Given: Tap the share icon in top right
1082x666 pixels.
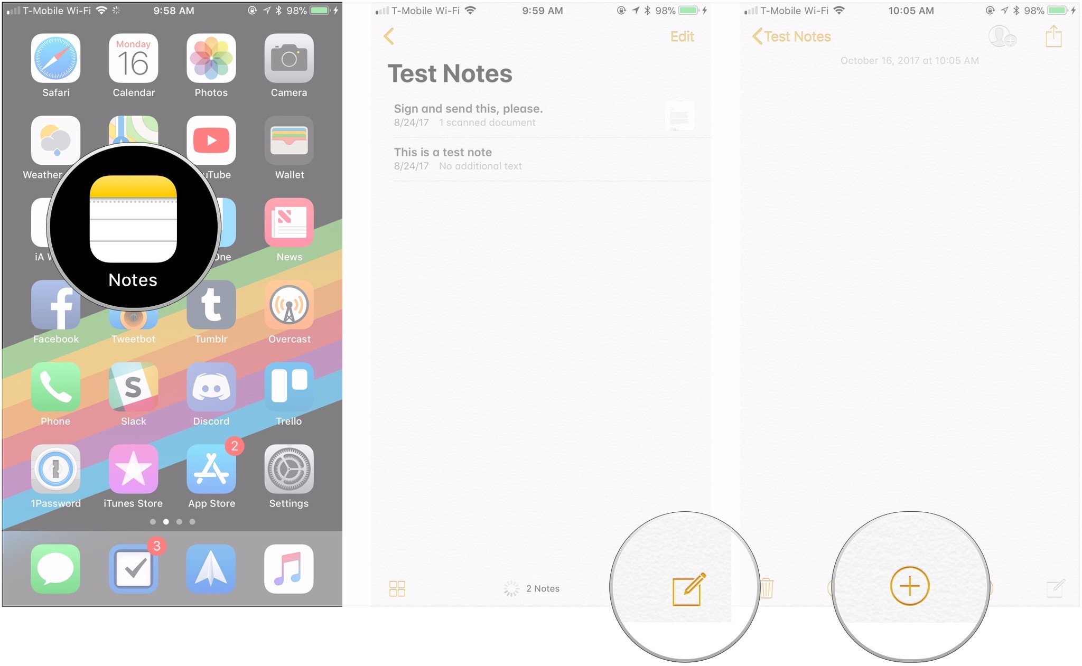Looking at the screenshot, I should click(x=1053, y=37).
